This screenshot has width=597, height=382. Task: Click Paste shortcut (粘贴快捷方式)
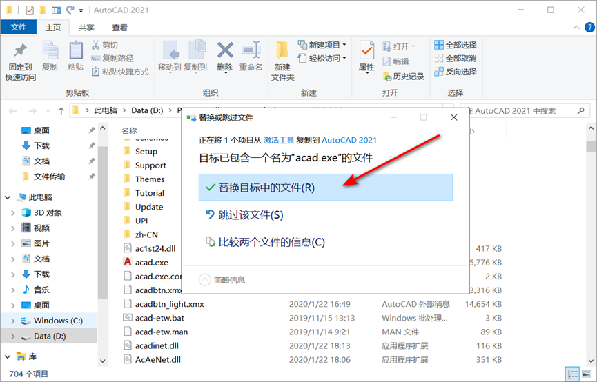120,72
